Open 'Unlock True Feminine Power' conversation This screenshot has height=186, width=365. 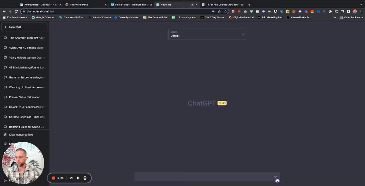click(25, 107)
